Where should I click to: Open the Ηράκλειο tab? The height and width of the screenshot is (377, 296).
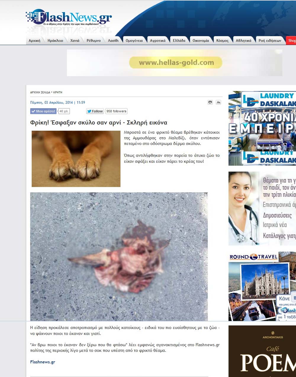coord(55,41)
